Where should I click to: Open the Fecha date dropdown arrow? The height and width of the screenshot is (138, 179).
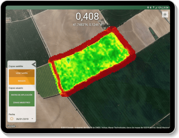[32, 119]
